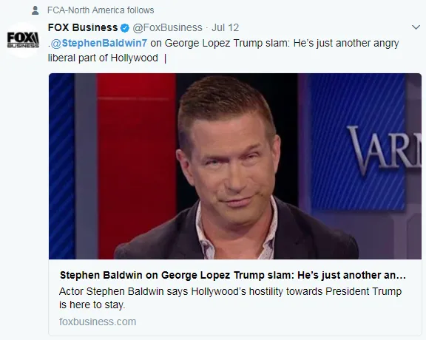Click the FOX Business profile avatar

tap(23, 40)
